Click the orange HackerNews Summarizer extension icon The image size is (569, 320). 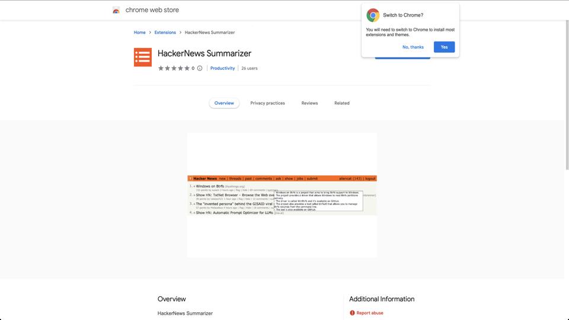[143, 57]
